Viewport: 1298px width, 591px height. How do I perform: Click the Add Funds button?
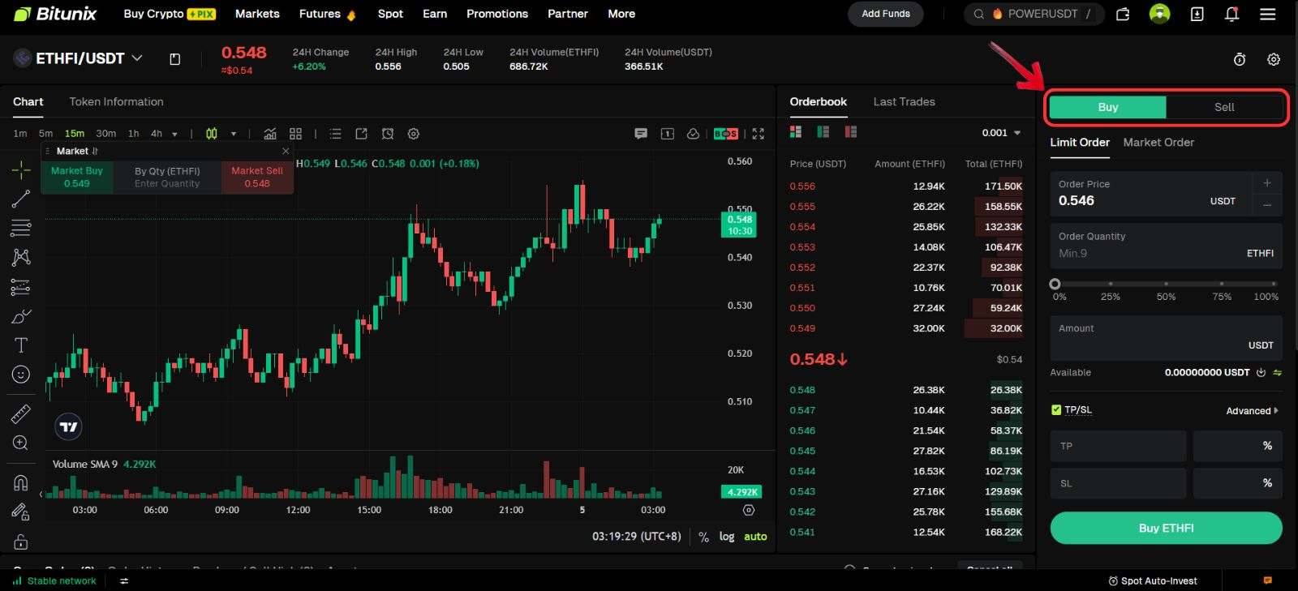886,14
